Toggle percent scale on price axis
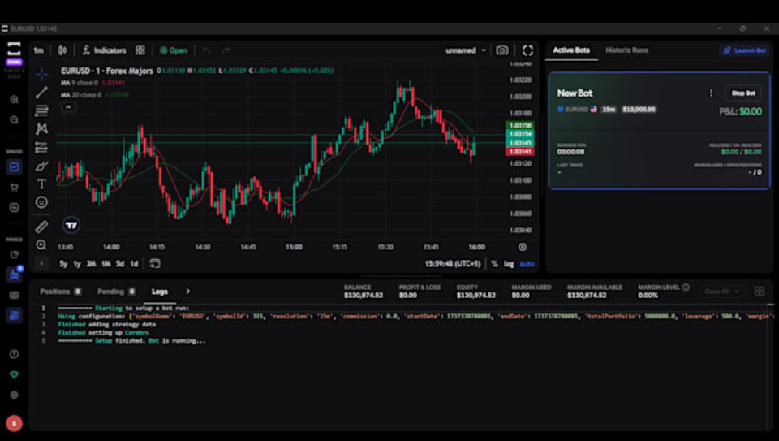Screen dimensions: 779x441 coord(494,264)
